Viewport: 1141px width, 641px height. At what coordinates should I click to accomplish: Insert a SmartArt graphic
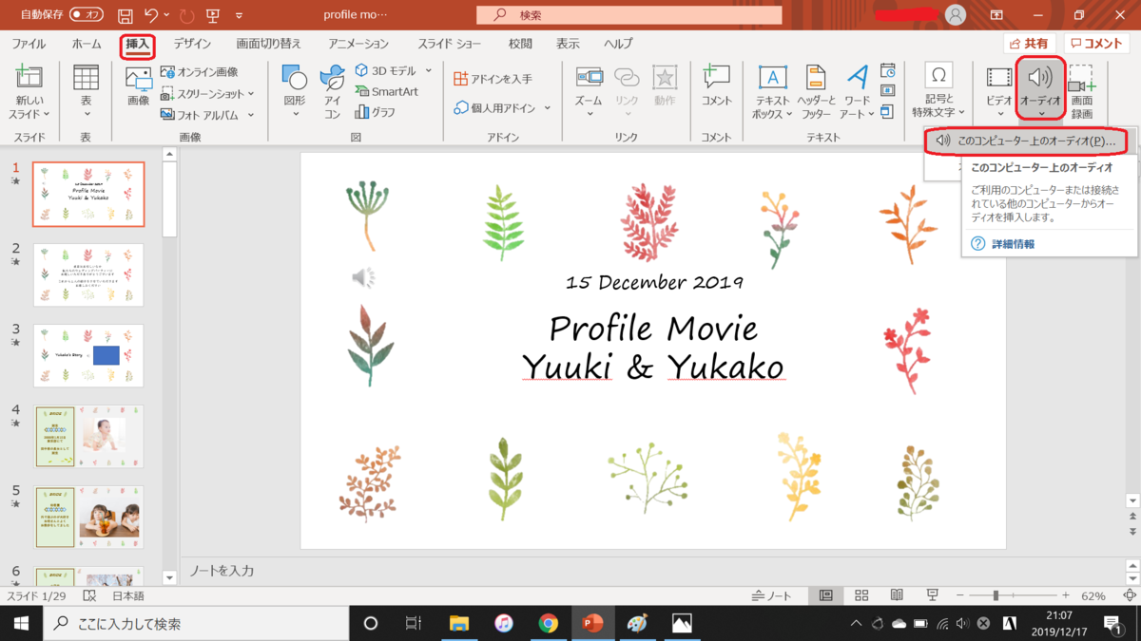386,91
